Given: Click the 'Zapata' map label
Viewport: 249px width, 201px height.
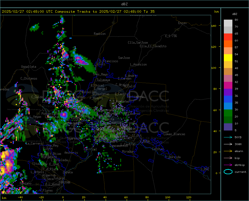Looking at the screenshot, I should (x=68, y=172).
